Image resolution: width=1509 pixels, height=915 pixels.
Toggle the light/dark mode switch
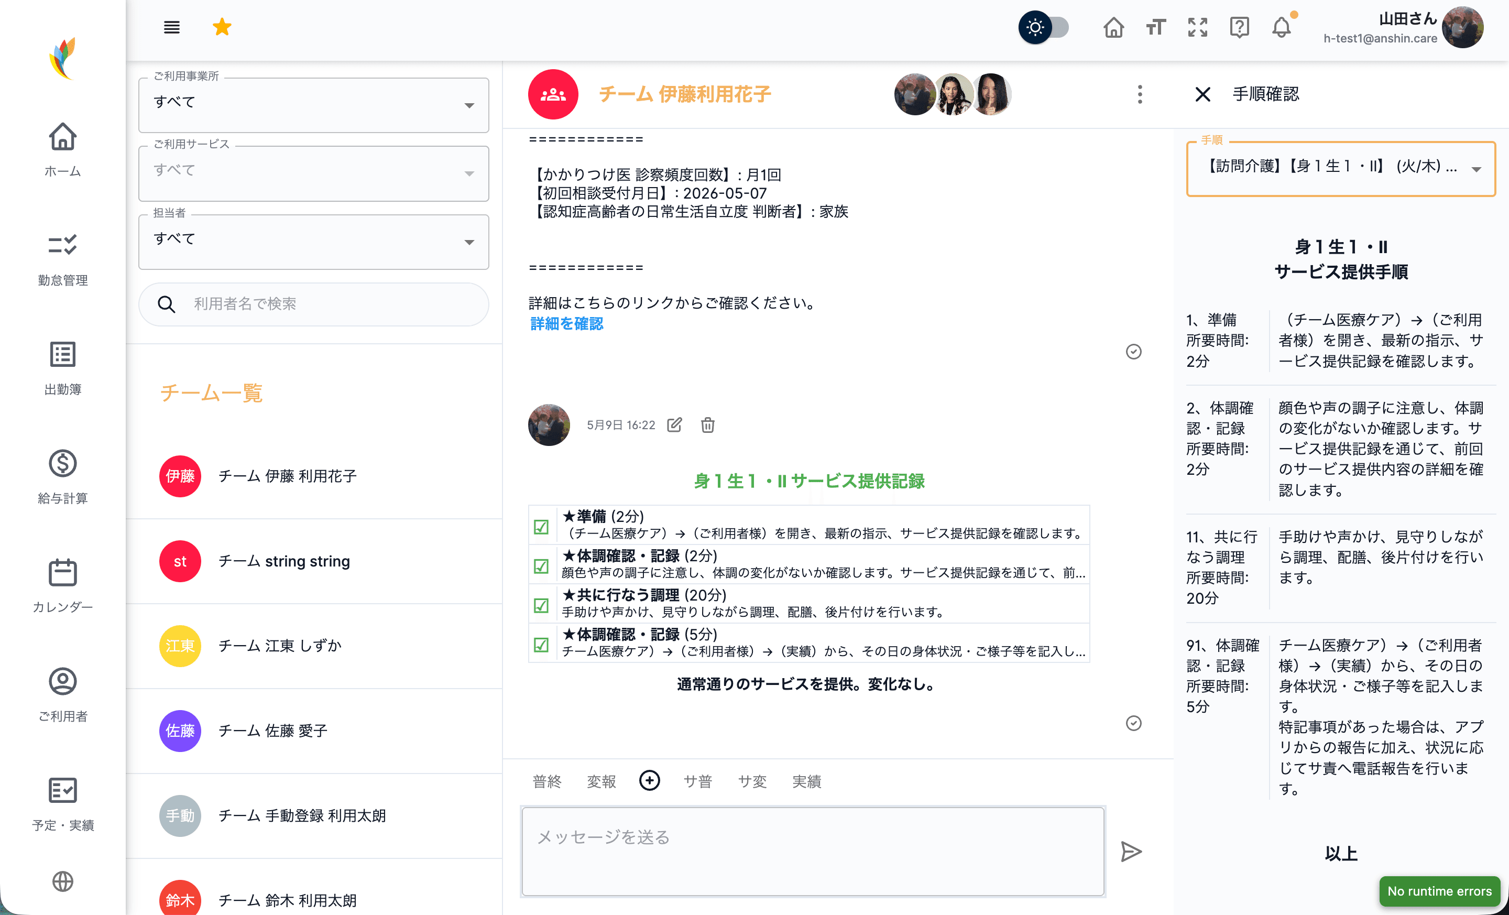[x=1044, y=28]
